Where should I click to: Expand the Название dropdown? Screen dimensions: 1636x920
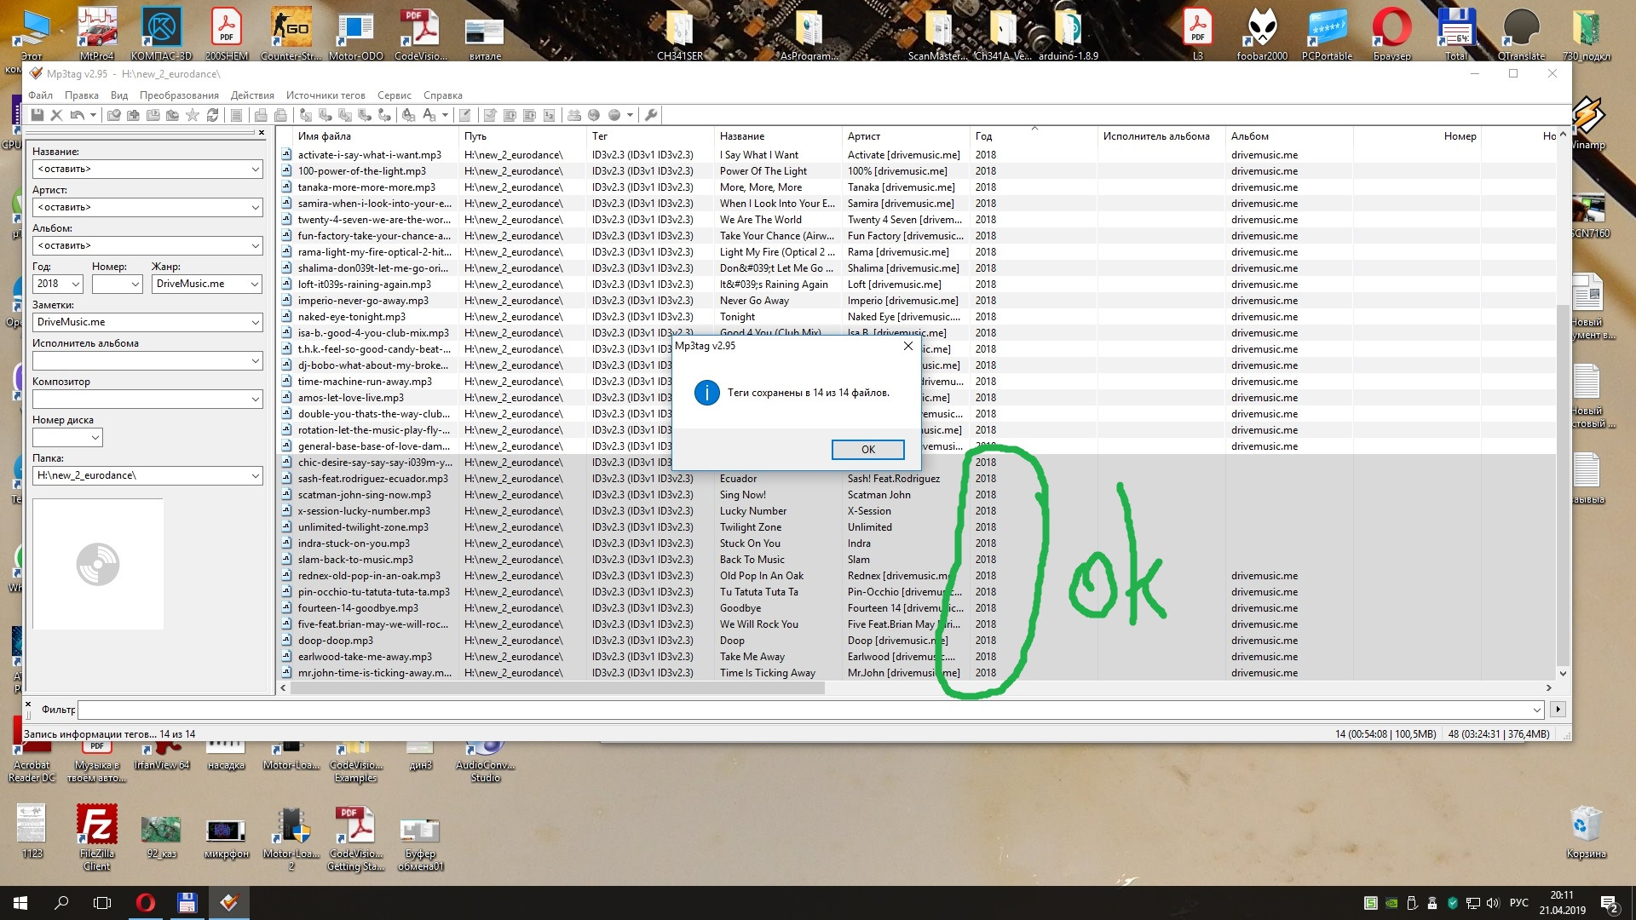coord(255,170)
